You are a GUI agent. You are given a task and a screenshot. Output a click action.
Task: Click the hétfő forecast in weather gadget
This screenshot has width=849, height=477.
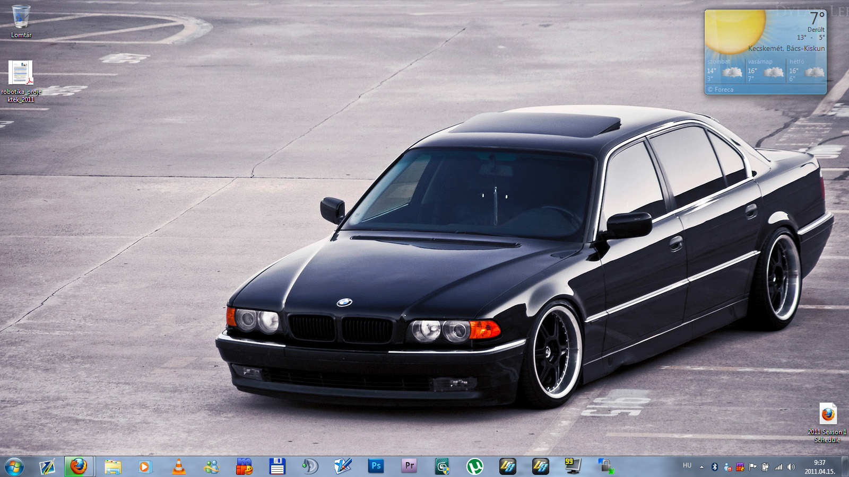pos(807,70)
